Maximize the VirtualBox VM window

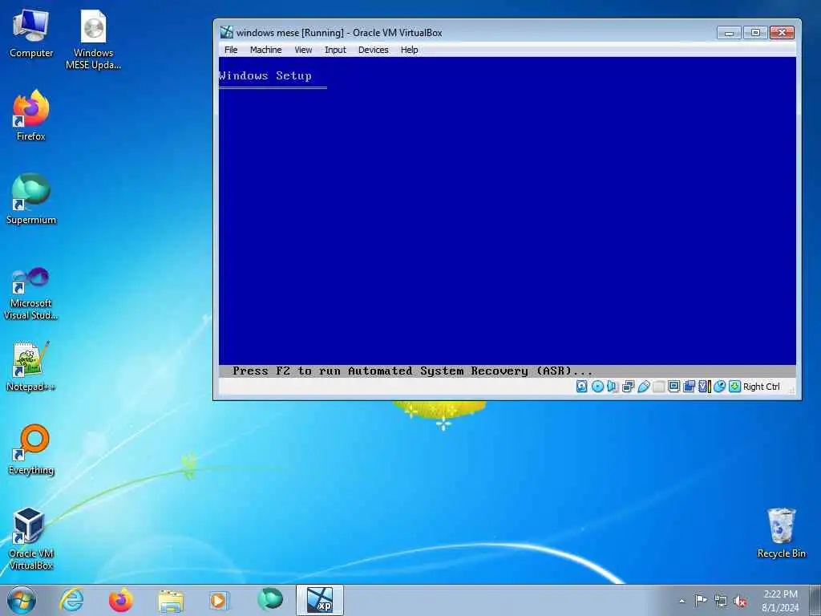[755, 32]
